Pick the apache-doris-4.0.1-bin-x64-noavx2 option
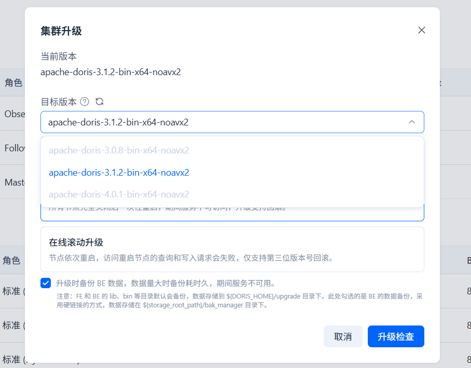The height and width of the screenshot is (368, 471). [x=119, y=194]
